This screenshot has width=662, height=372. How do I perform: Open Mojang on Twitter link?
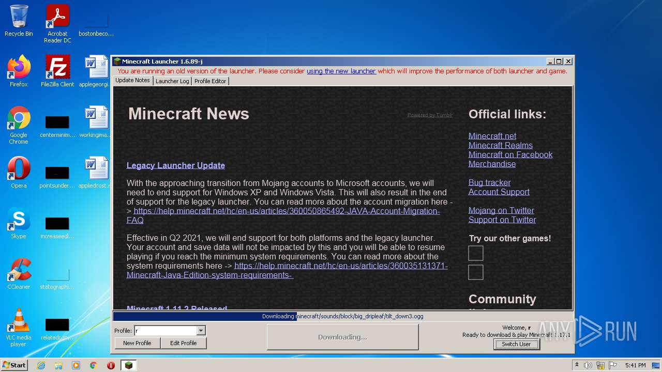pos(501,210)
